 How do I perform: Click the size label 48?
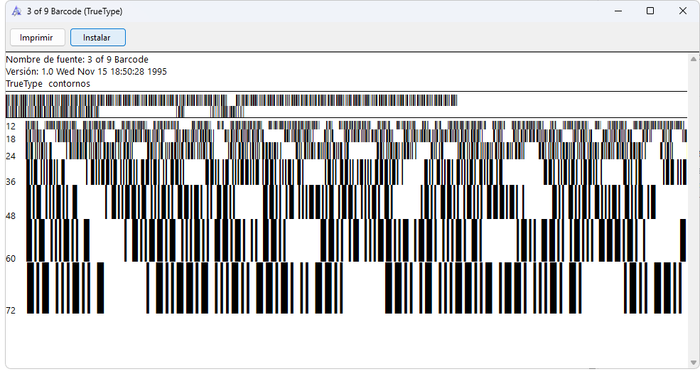[x=11, y=216]
